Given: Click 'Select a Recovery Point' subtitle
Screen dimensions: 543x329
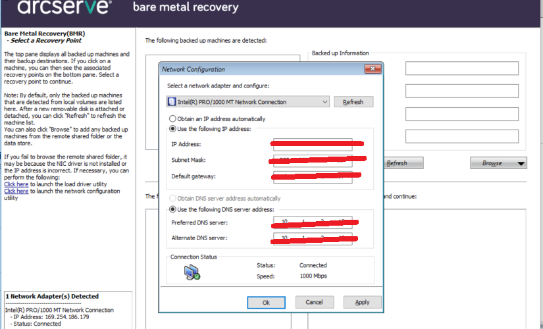Looking at the screenshot, I should 45,41.
